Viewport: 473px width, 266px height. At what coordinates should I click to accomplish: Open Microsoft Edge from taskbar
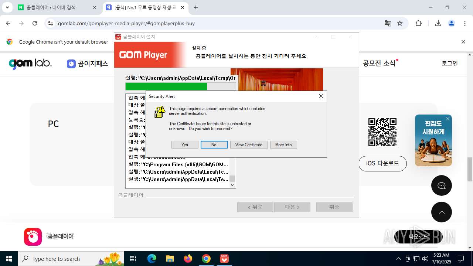pos(152,259)
